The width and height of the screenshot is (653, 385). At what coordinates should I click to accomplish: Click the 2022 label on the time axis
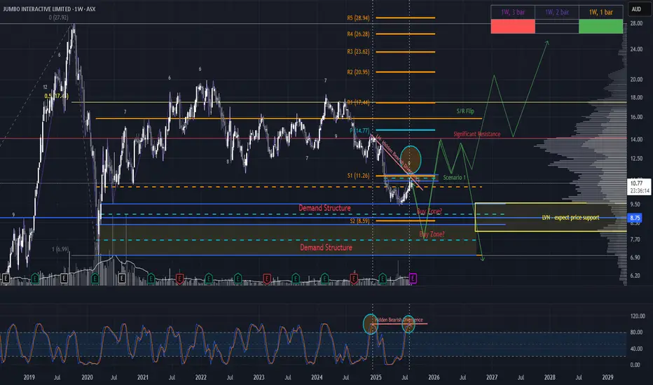pos(200,377)
